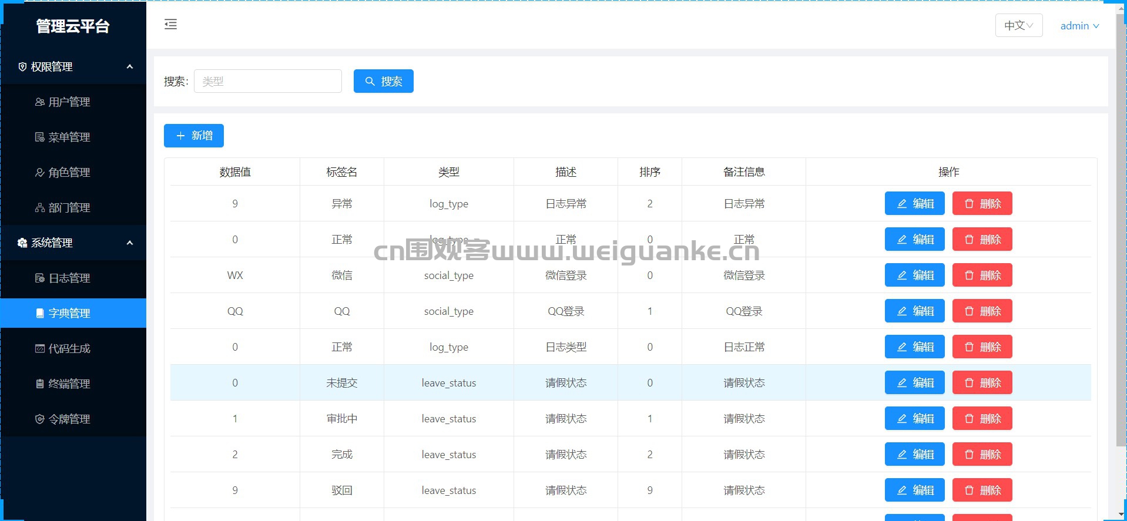Click the 微信登录 description cell
Viewport: 1127px width, 521px height.
(x=566, y=275)
